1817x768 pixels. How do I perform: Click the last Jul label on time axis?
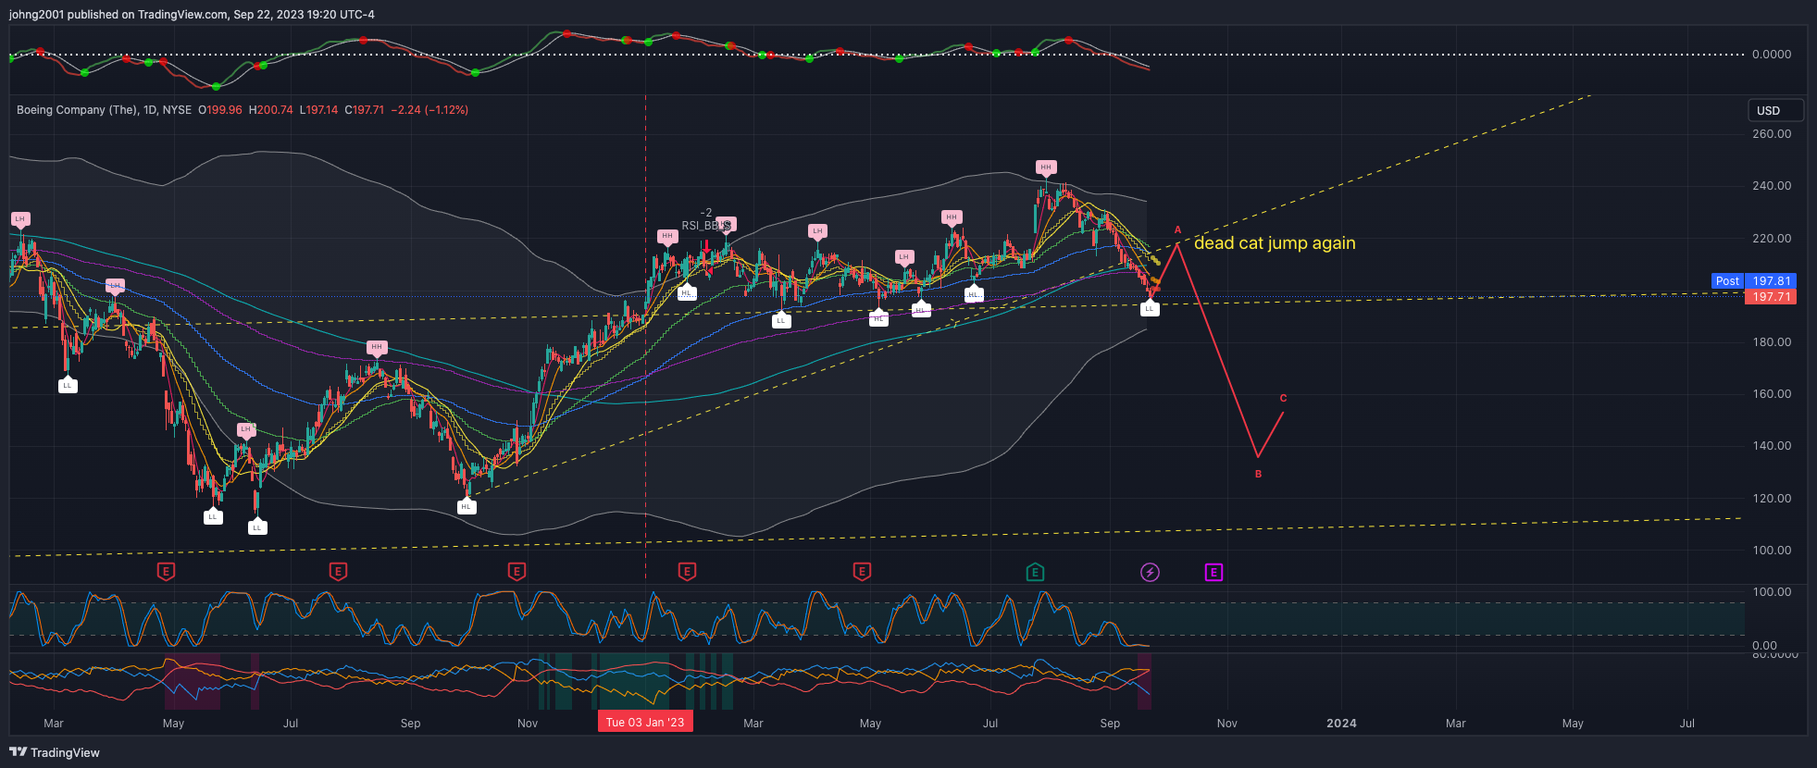[x=1687, y=723]
